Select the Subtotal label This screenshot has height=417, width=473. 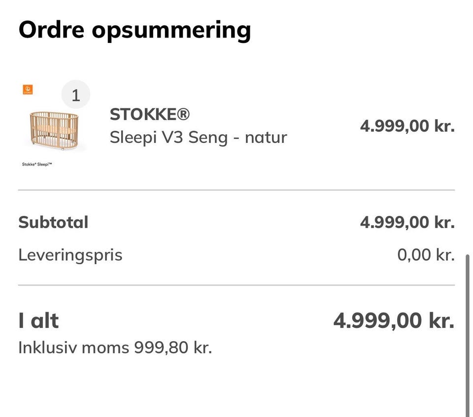click(x=53, y=222)
